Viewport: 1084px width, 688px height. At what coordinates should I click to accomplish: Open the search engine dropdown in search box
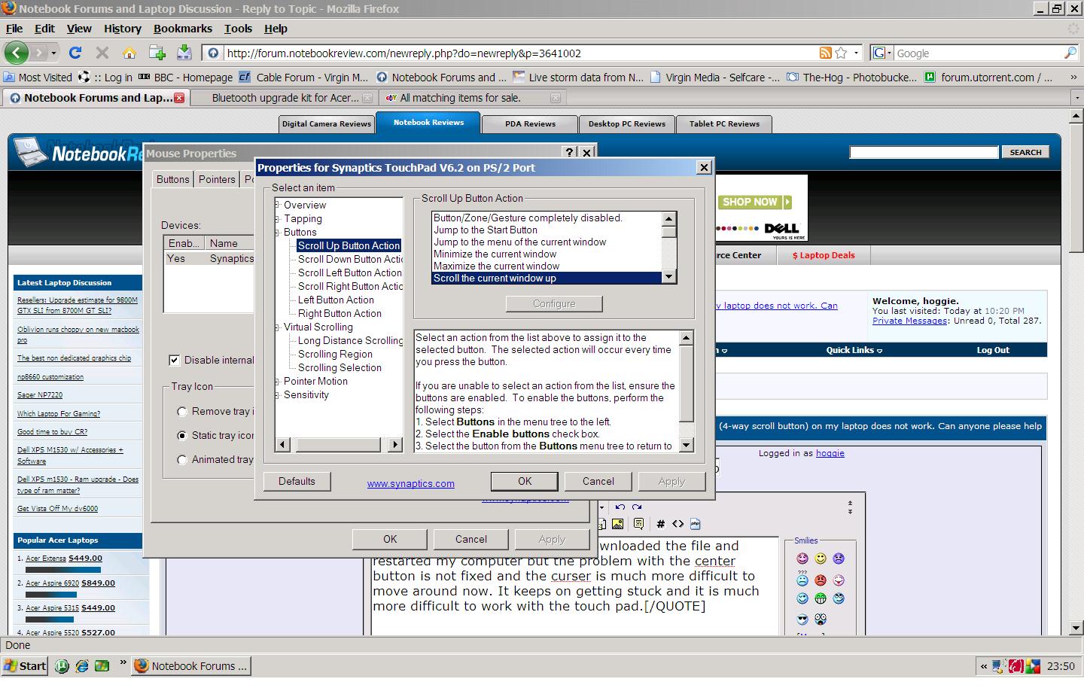889,53
